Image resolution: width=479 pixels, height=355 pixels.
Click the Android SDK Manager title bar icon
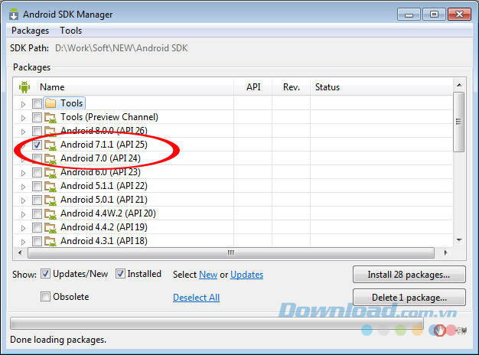(14, 14)
